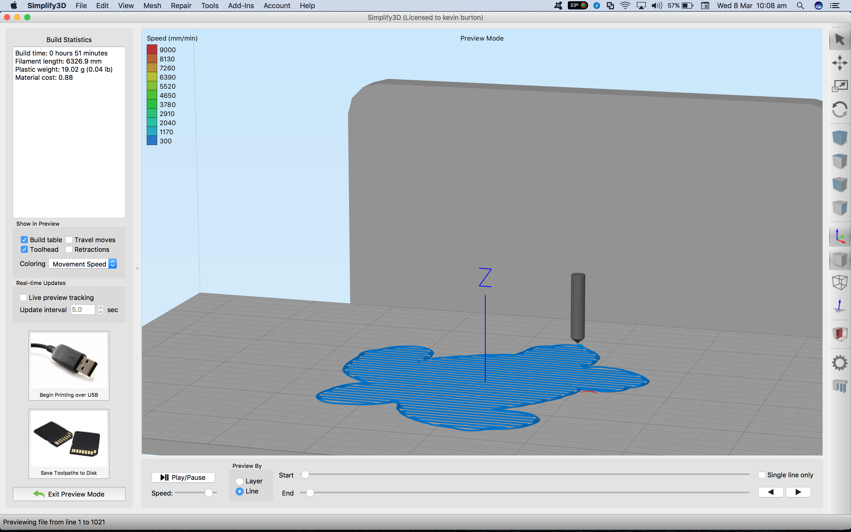Uncheck the Build table checkbox
The width and height of the screenshot is (851, 532).
(24, 240)
